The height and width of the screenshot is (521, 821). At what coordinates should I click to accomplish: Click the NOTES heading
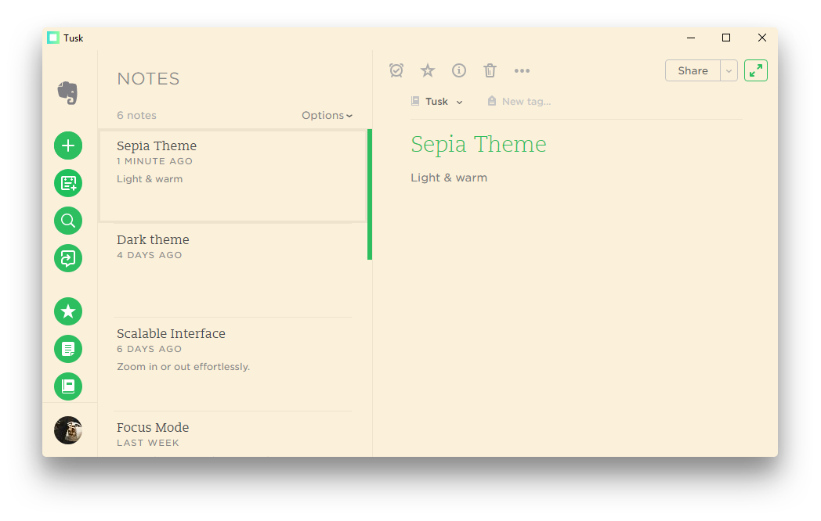click(x=148, y=79)
